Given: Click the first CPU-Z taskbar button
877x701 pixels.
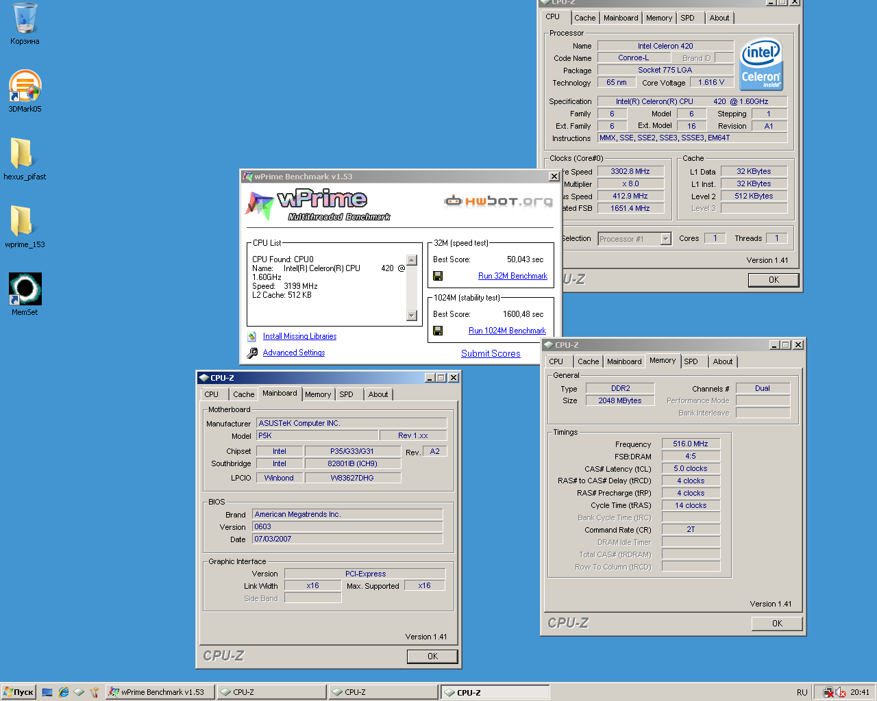Looking at the screenshot, I should coord(272,692).
